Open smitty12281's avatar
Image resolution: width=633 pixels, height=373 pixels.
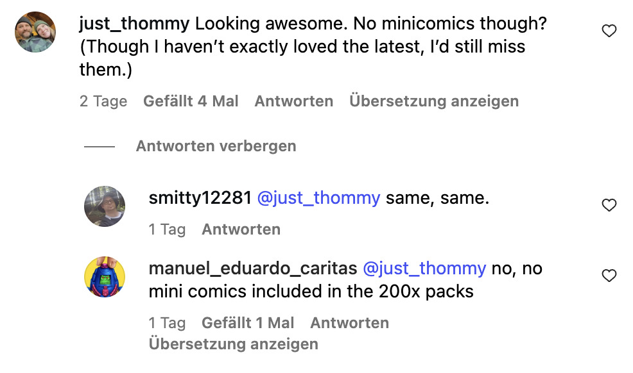pos(105,206)
